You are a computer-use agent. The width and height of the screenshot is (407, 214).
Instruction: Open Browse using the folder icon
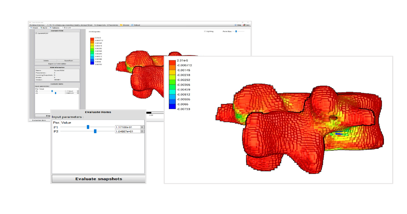click(x=121, y=25)
